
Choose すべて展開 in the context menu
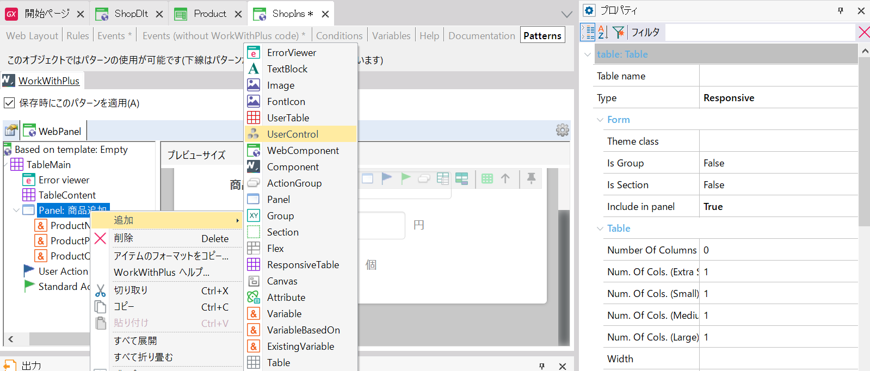point(167,341)
